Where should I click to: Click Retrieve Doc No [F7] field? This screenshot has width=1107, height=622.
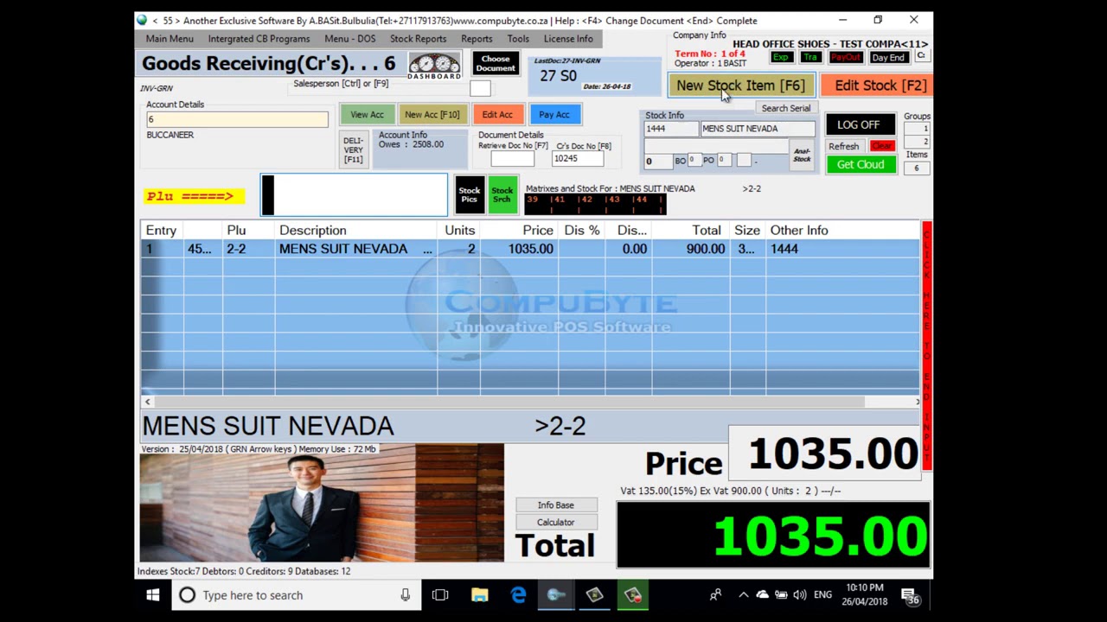[x=513, y=158]
